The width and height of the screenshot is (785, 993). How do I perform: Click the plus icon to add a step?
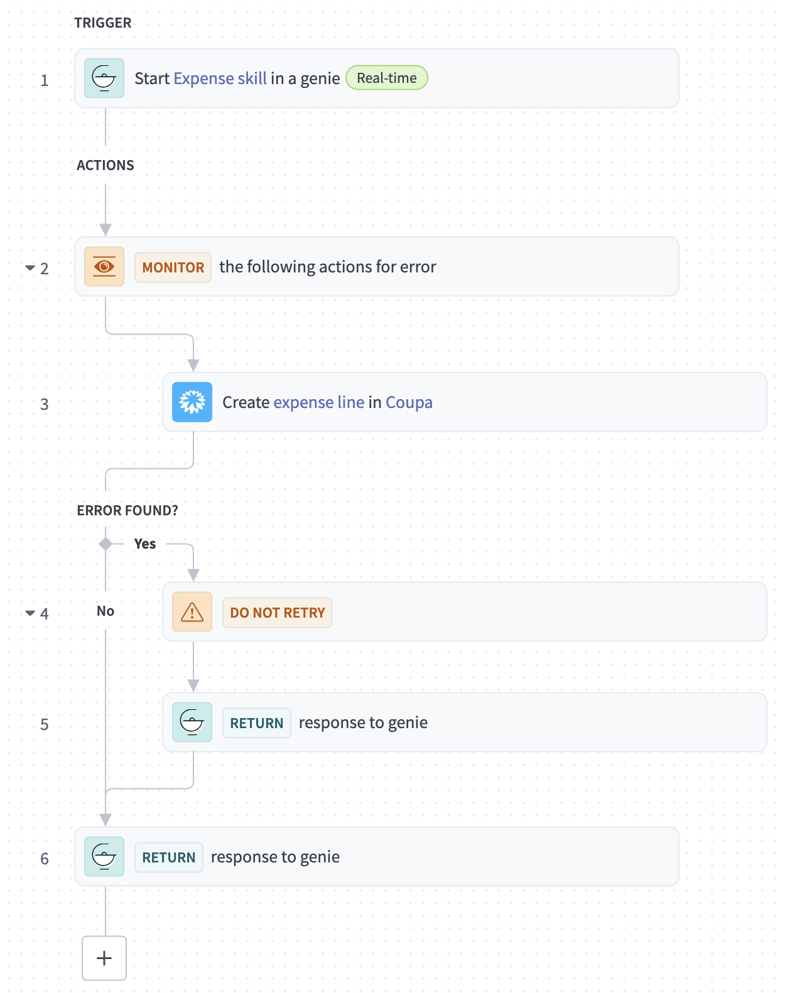click(x=104, y=958)
